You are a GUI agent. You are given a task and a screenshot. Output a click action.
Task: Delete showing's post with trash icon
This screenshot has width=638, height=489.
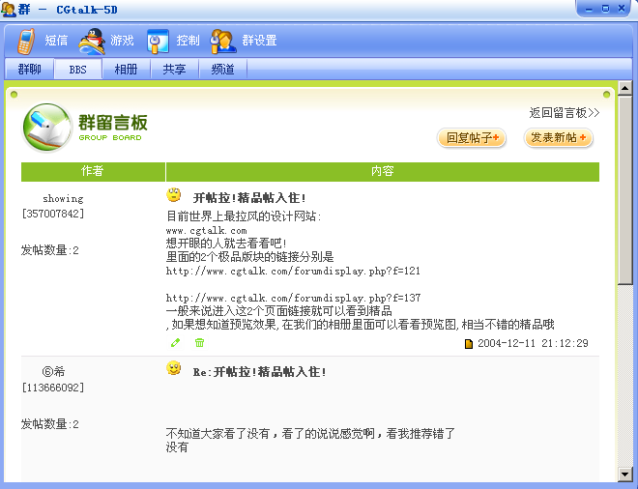pos(199,342)
